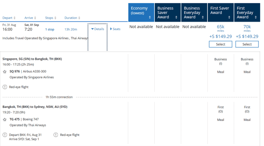Click Star Alliance icon beside TG 475
Screen dimensions: 264x146
pos(5,120)
